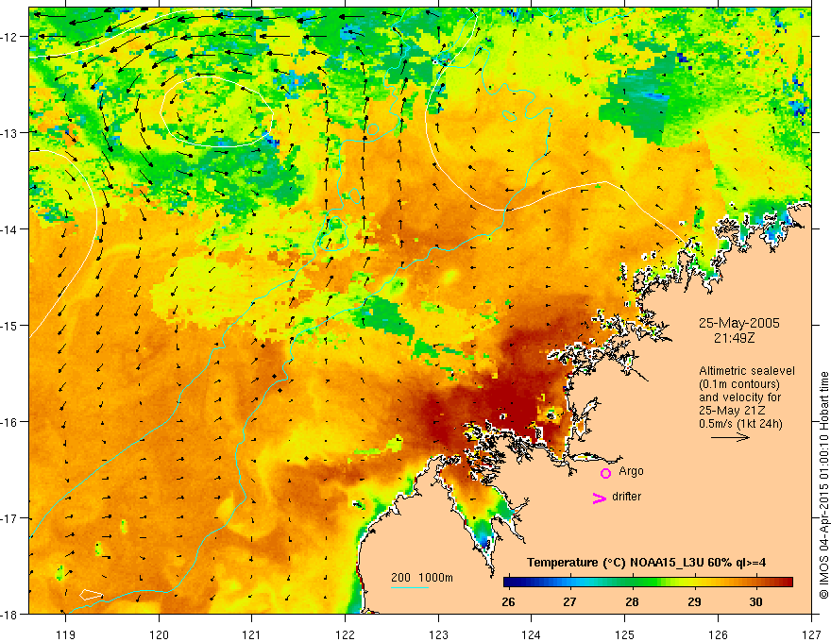Click the Temperature NOAA15_L3U color bar title
Viewport: 831px width, 642px height.
pos(647,563)
